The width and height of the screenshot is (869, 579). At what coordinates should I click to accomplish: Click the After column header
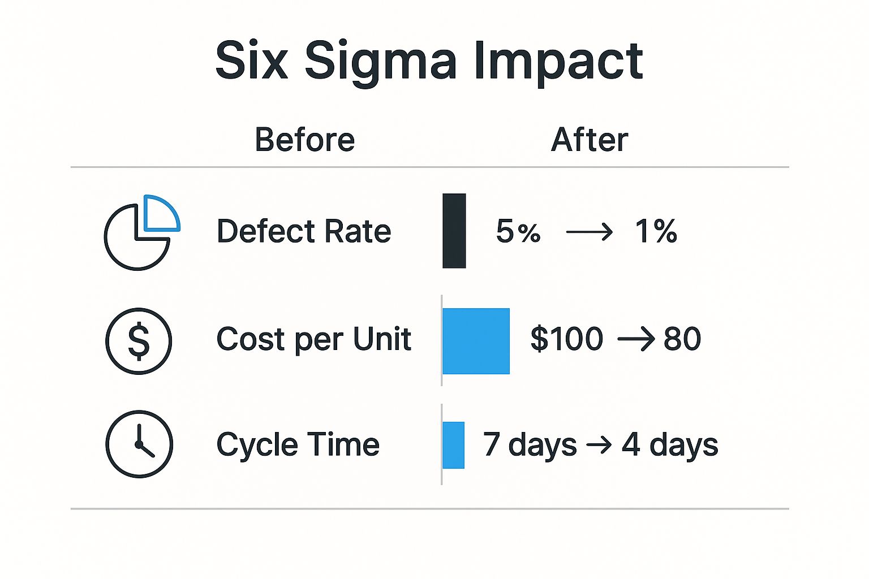pyautogui.click(x=589, y=140)
